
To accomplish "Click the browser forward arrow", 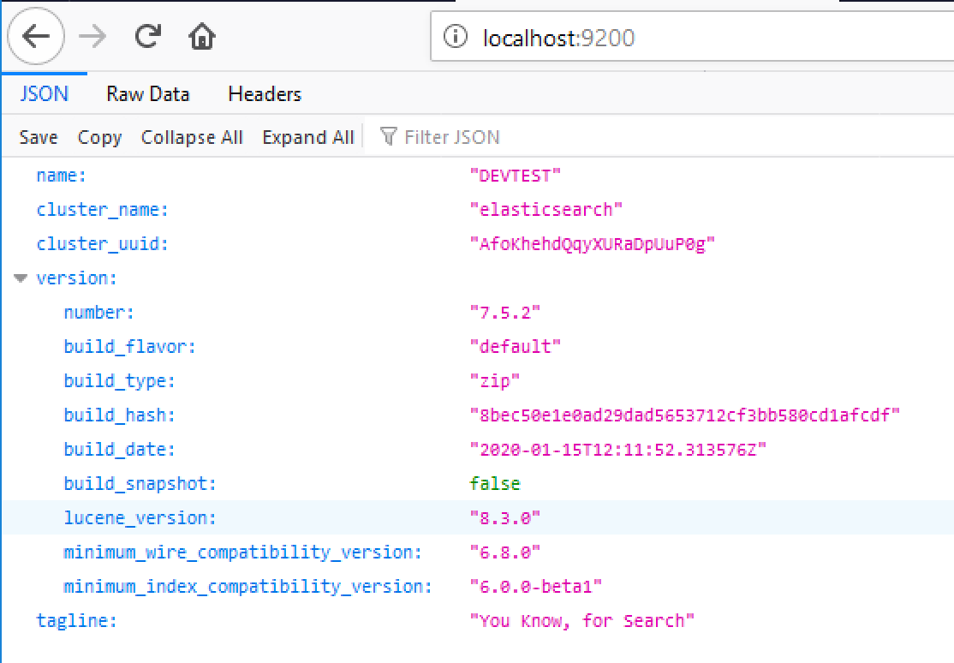I will coord(92,37).
